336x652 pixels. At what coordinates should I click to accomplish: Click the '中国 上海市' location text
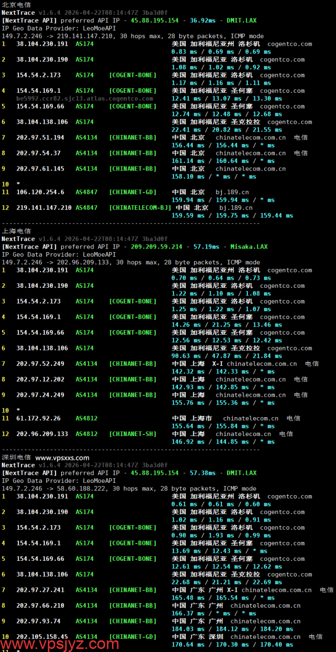(192, 418)
